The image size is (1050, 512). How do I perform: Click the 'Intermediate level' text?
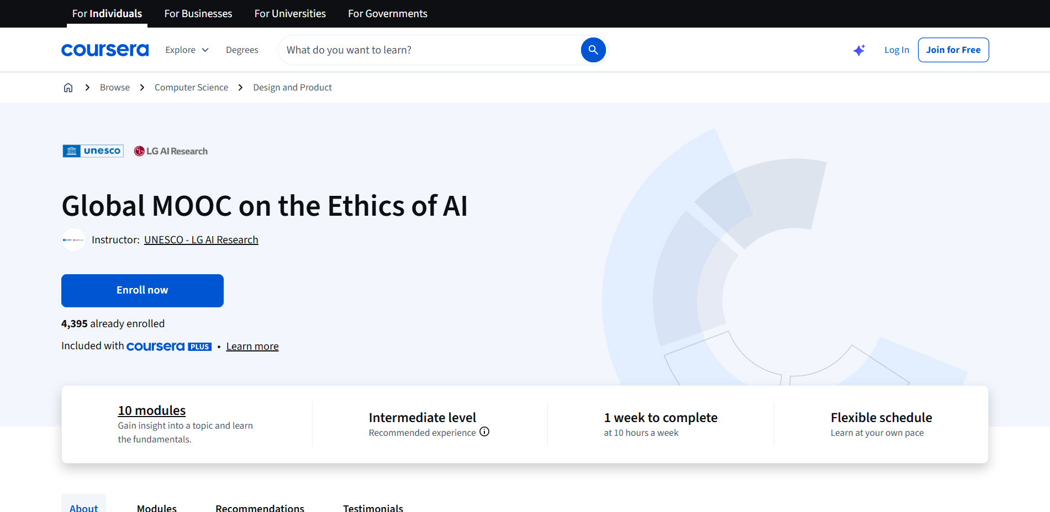point(423,418)
